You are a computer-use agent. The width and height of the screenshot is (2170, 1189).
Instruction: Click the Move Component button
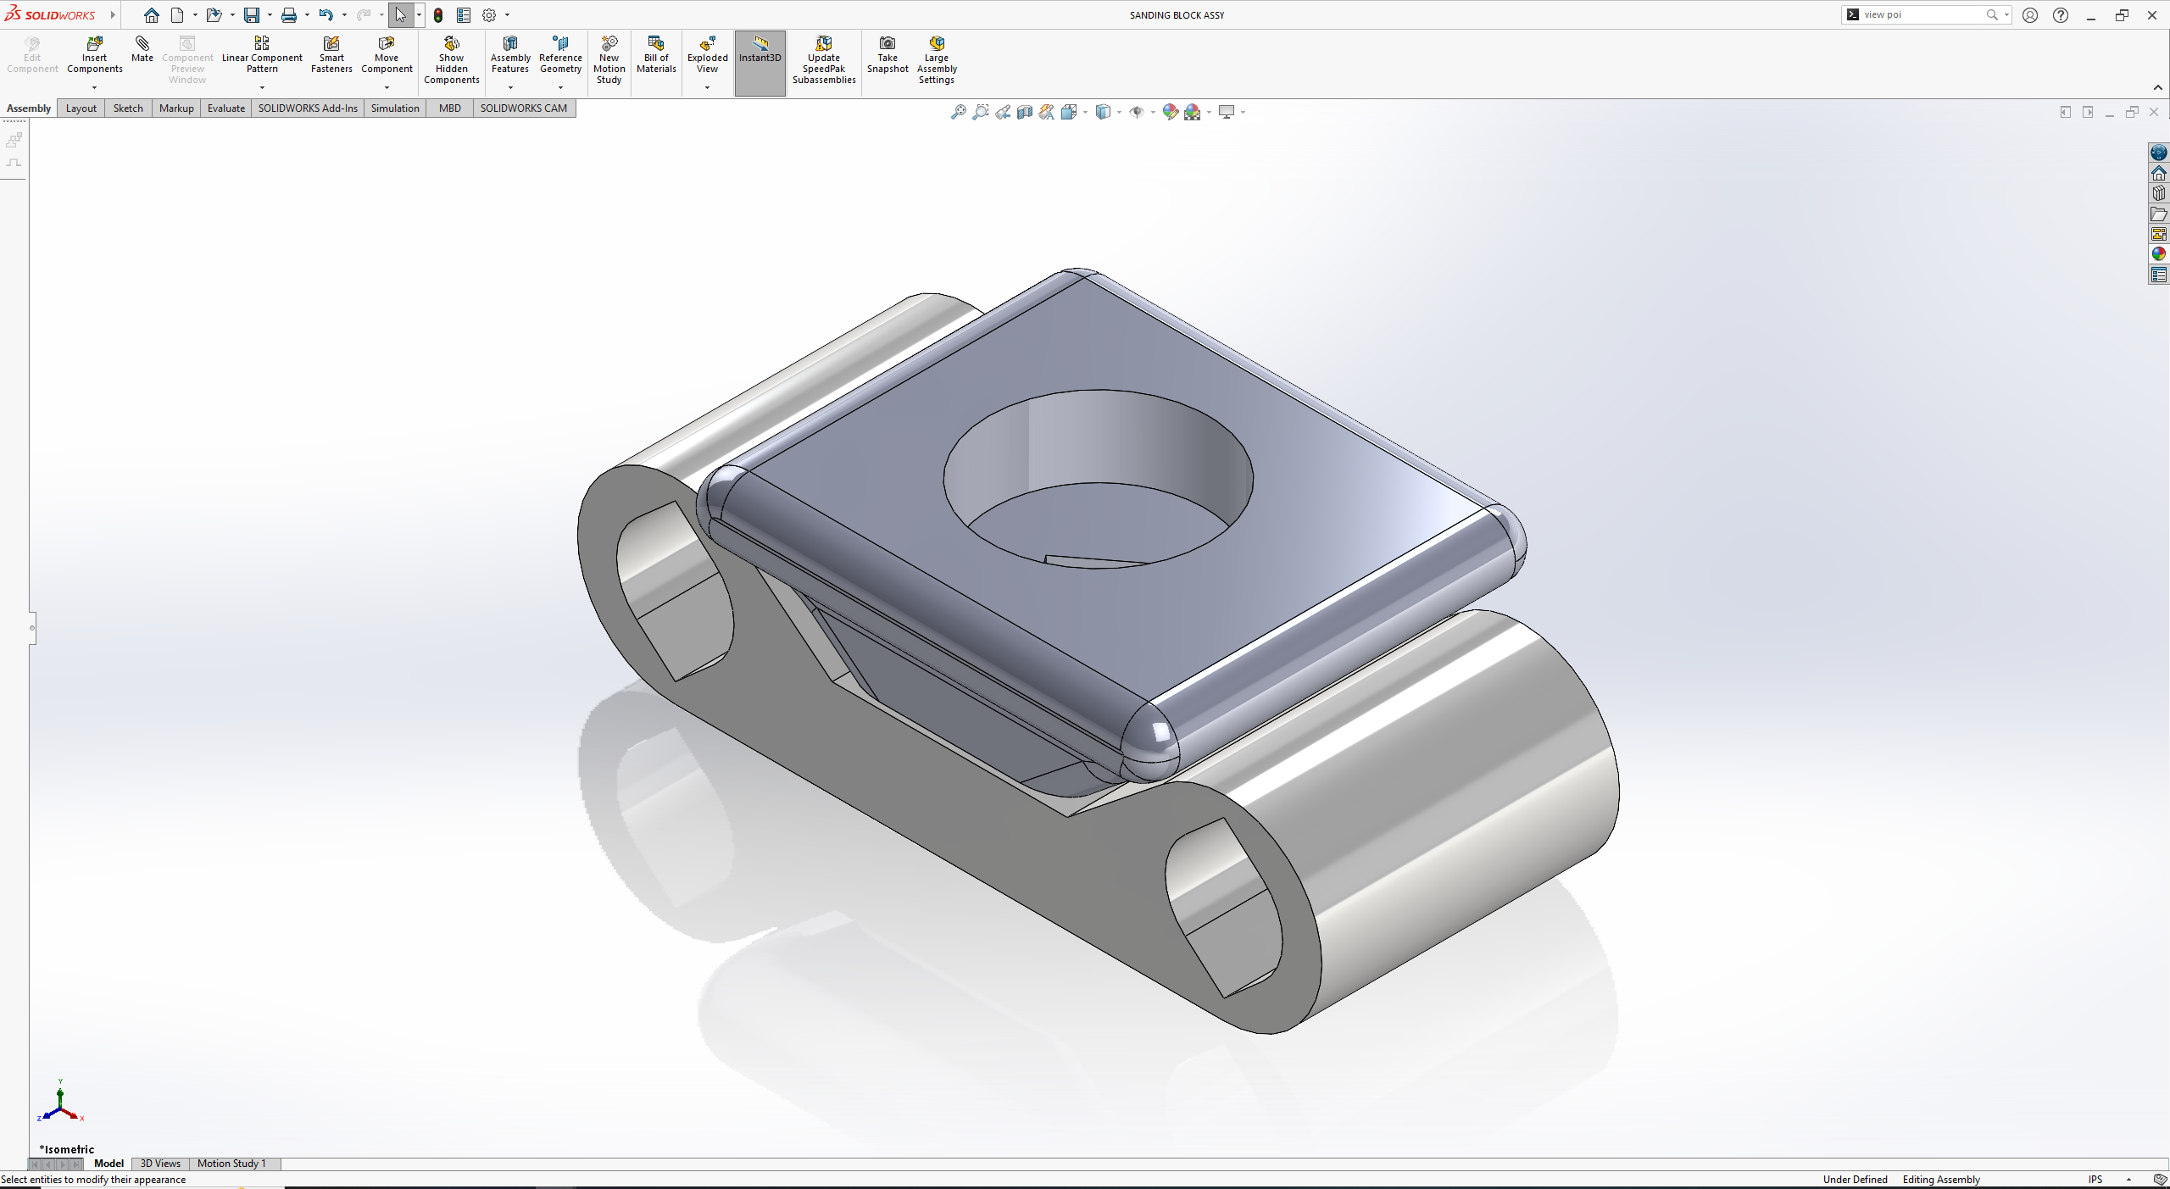pos(387,55)
